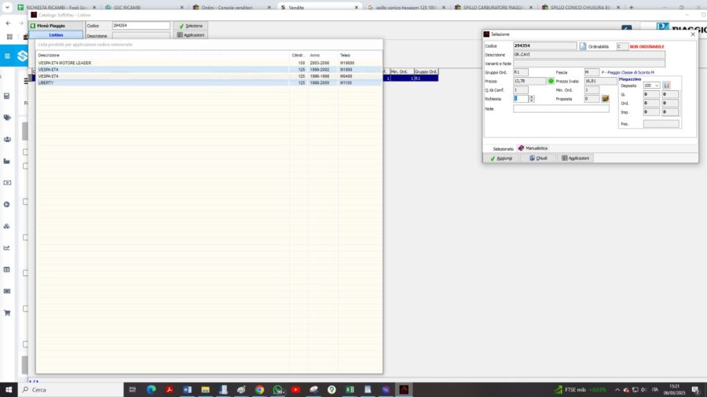The image size is (707, 397).
Task: Switch to the Selezionato tab
Action: pos(503,148)
